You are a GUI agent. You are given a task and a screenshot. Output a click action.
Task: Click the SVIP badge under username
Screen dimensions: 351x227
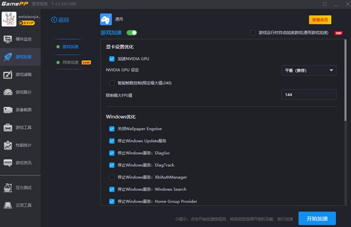click(27, 23)
